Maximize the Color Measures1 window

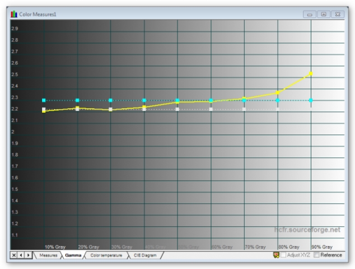tap(324, 13)
